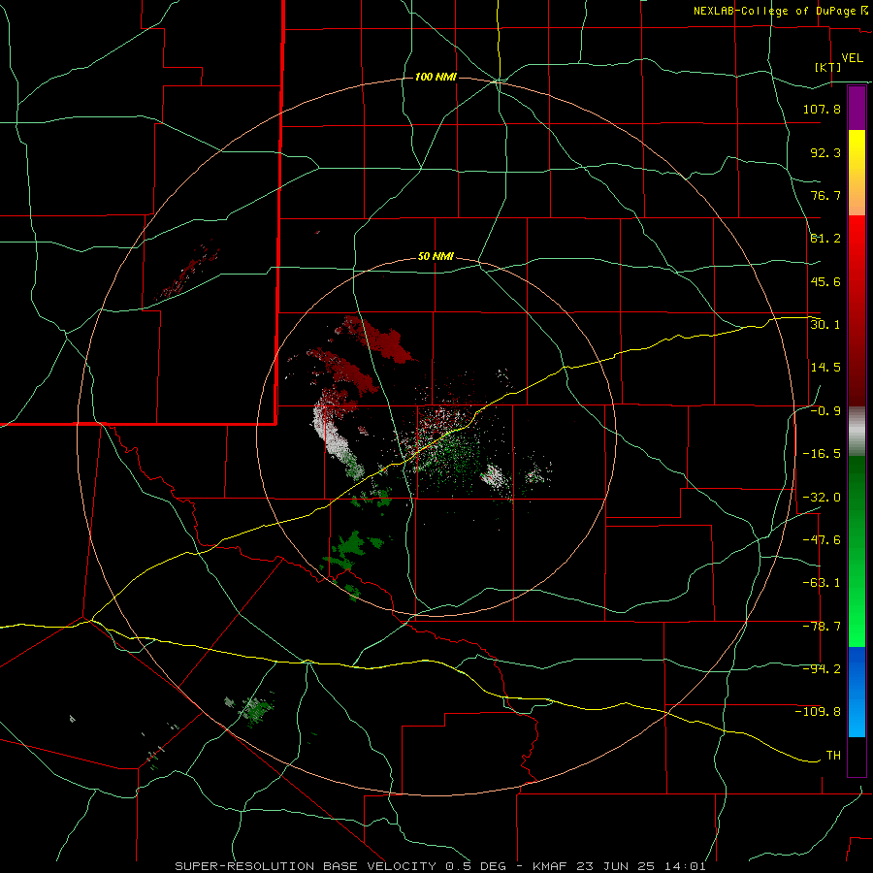Click the 100 NMI range ring label
This screenshot has width=873, height=873.
tap(436, 77)
